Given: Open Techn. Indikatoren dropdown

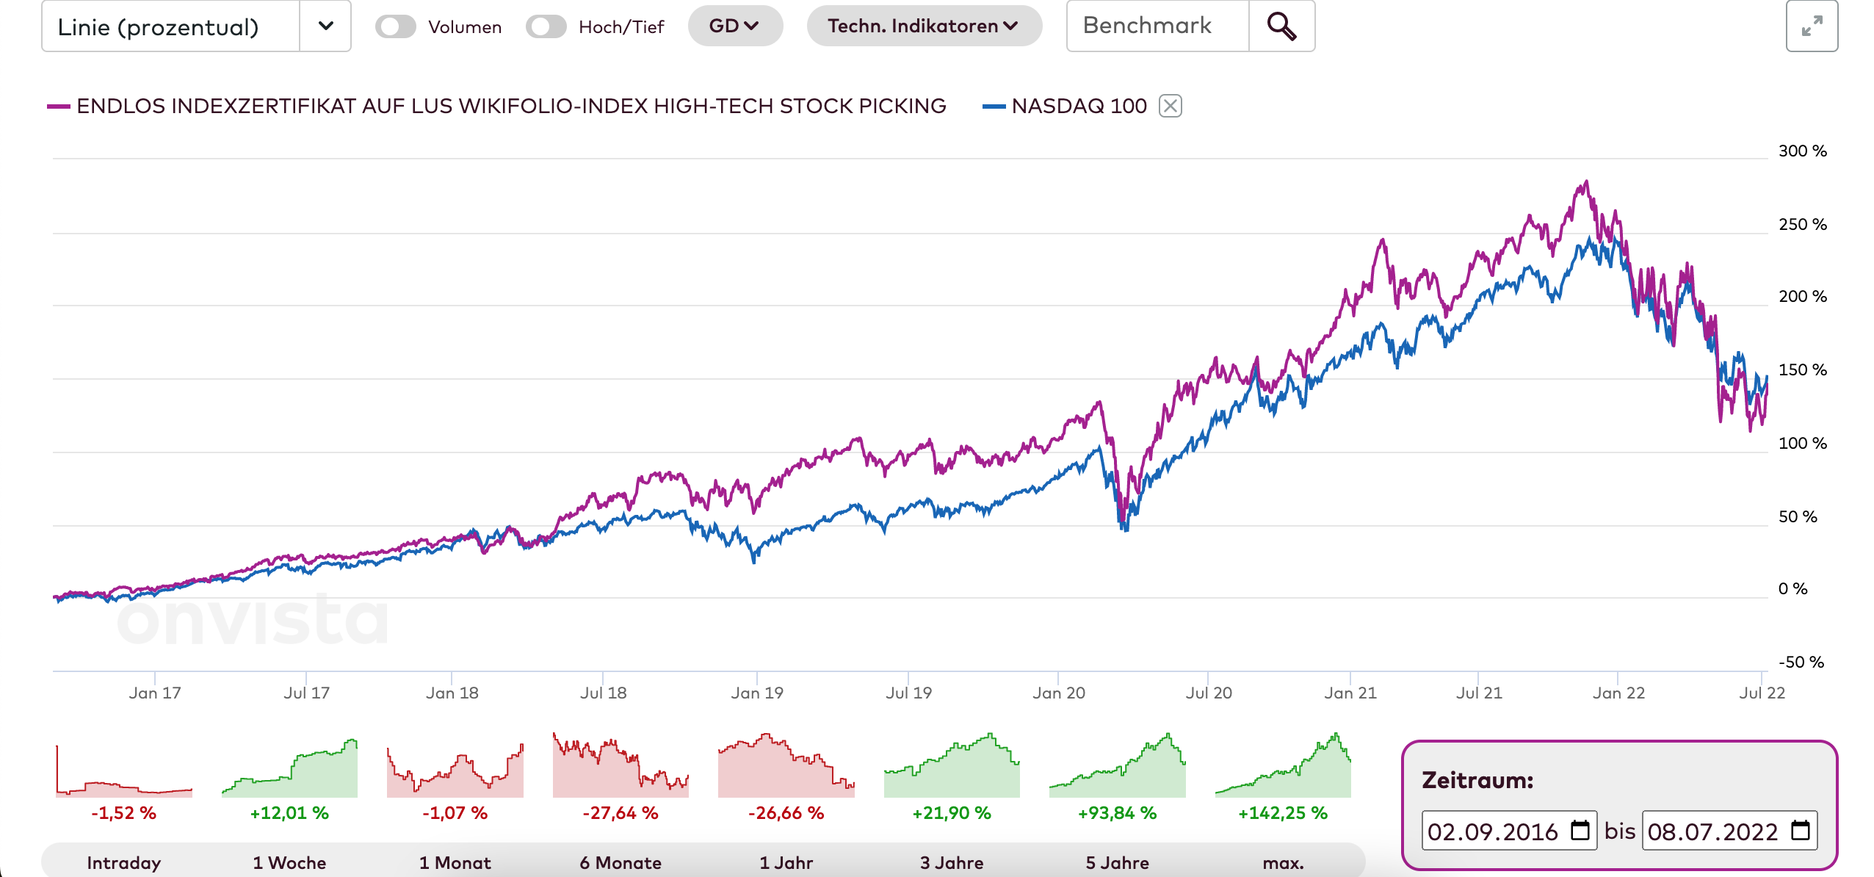Looking at the screenshot, I should (x=923, y=26).
